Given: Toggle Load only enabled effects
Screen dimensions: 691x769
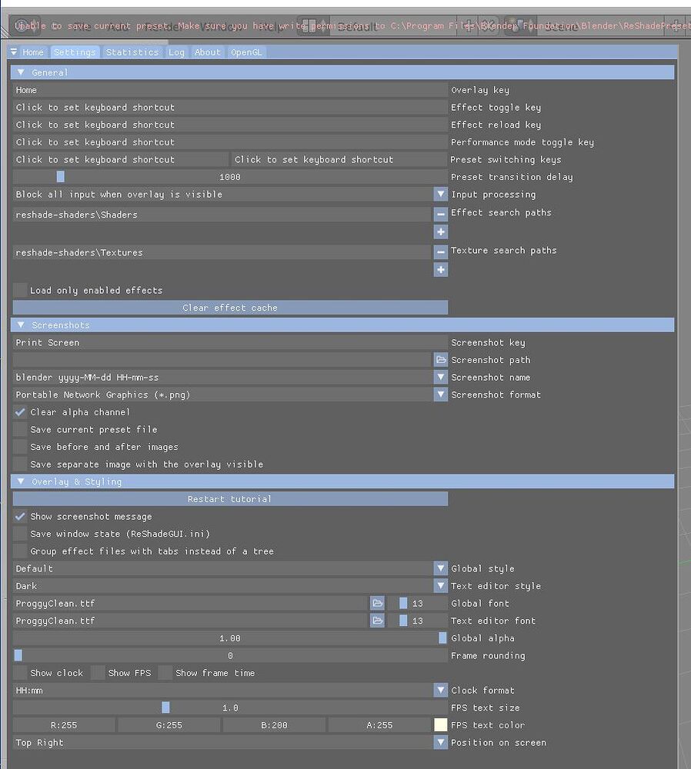Looking at the screenshot, I should (x=20, y=291).
